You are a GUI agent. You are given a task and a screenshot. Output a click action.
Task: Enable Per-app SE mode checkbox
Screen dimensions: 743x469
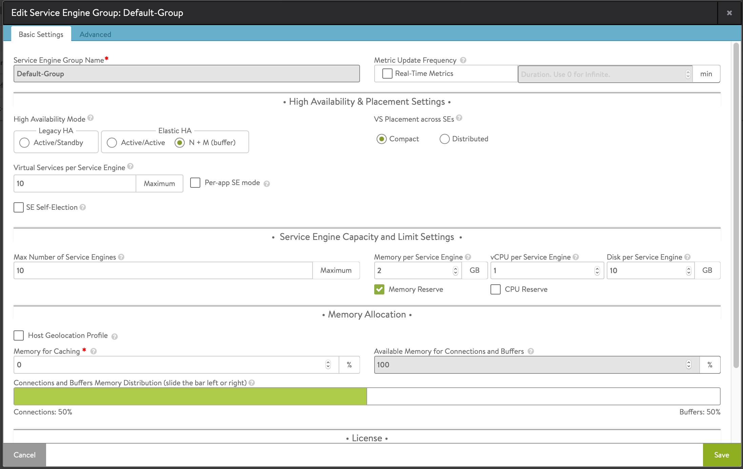pos(195,183)
